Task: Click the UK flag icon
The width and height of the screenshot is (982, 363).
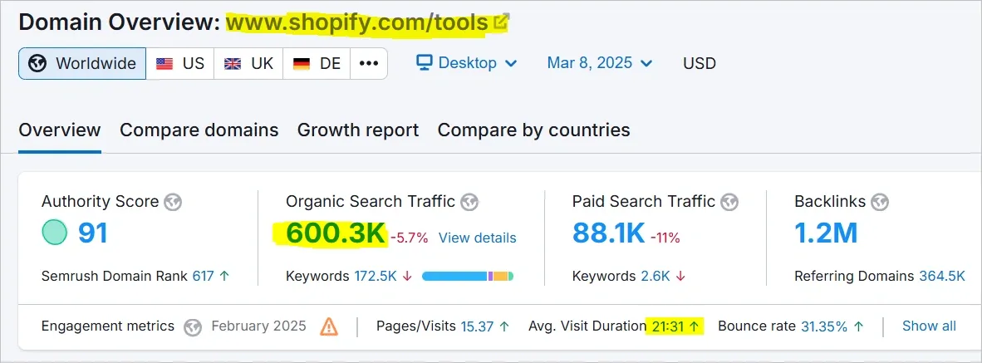Action: (x=233, y=64)
